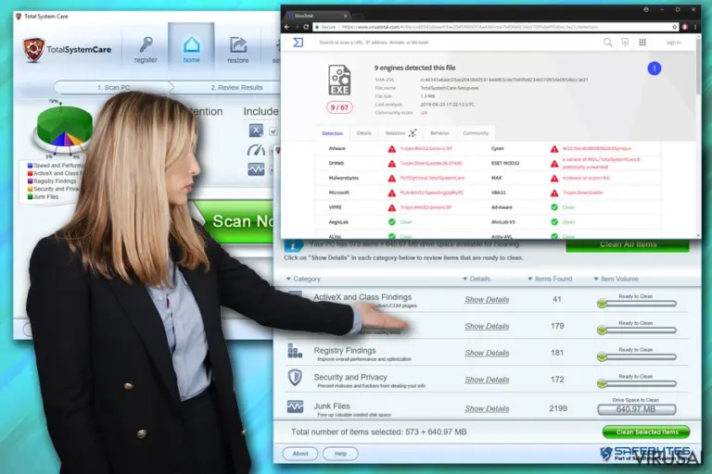The image size is (712, 474).
Task: Click Clean Selected Items button
Action: pos(646,431)
